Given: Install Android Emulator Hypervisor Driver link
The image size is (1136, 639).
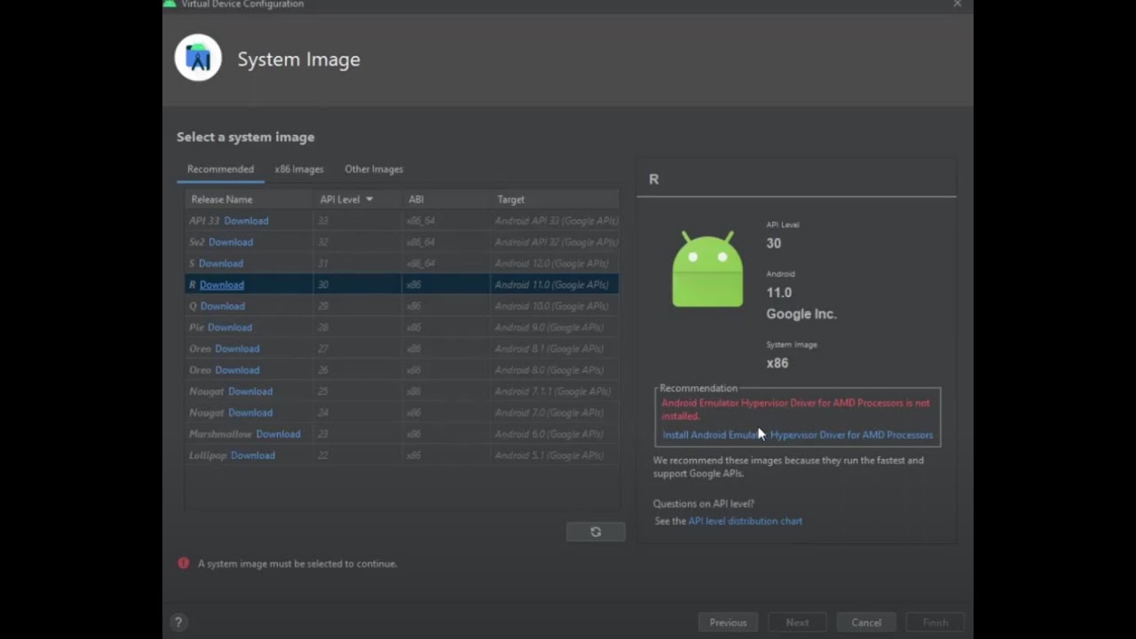Looking at the screenshot, I should coord(798,435).
